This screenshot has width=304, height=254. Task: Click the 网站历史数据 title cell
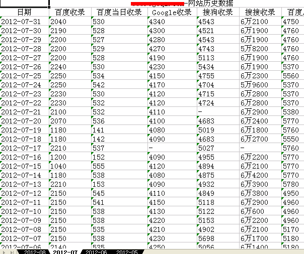coord(210,3)
